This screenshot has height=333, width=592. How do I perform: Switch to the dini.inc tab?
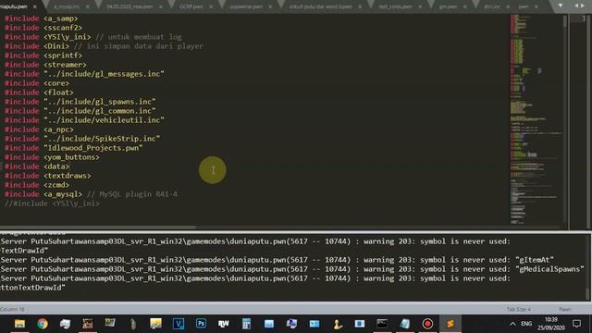[492, 6]
